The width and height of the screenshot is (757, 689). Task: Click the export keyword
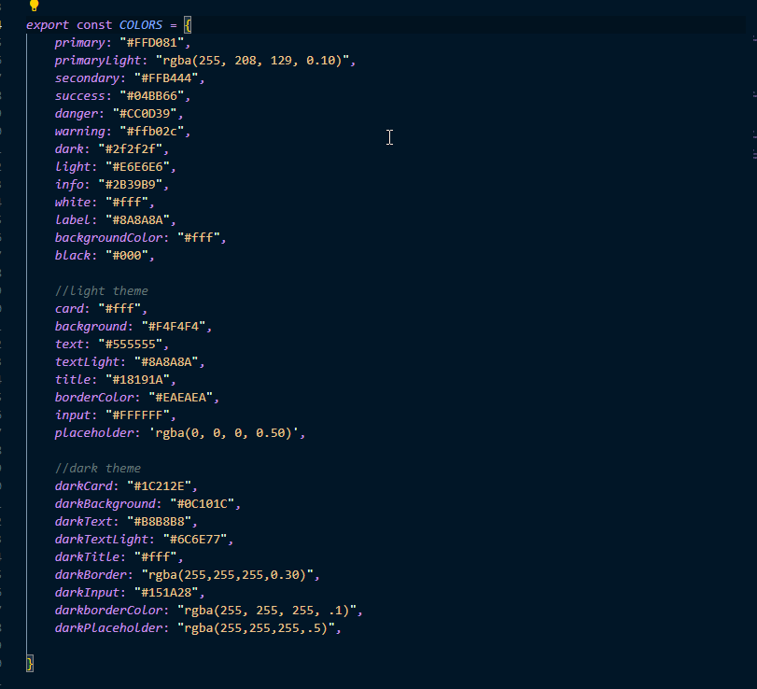click(47, 25)
